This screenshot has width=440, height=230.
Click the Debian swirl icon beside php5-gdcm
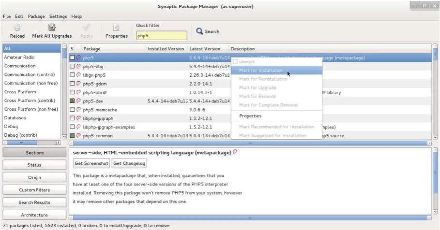[78, 84]
